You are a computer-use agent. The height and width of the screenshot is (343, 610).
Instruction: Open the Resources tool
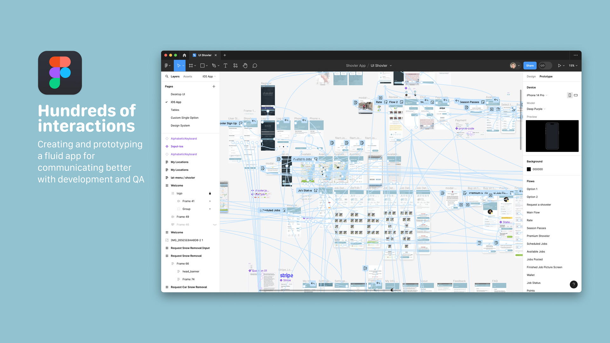tap(235, 66)
